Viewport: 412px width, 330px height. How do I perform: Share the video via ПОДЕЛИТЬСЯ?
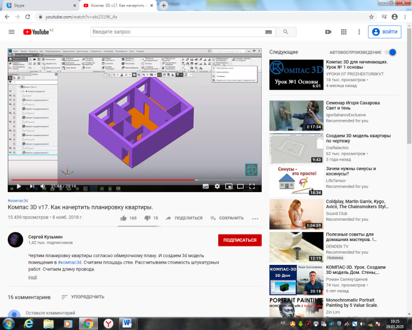(x=184, y=218)
